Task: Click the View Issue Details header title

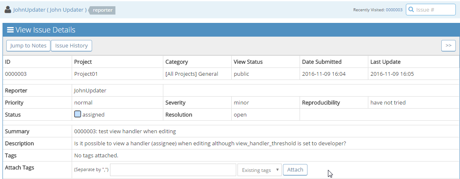Action: pos(45,30)
